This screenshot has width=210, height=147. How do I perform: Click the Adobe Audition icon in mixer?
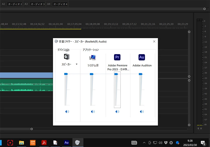pyautogui.click(x=142, y=57)
